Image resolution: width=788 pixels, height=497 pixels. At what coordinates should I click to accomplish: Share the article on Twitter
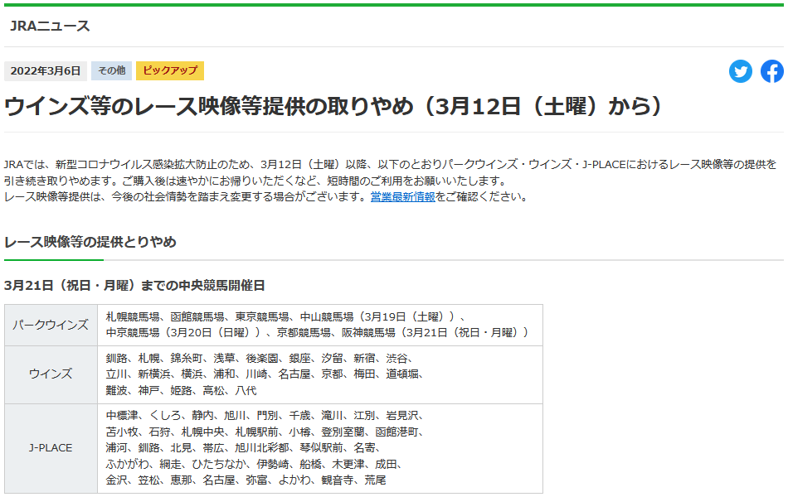pyautogui.click(x=740, y=71)
